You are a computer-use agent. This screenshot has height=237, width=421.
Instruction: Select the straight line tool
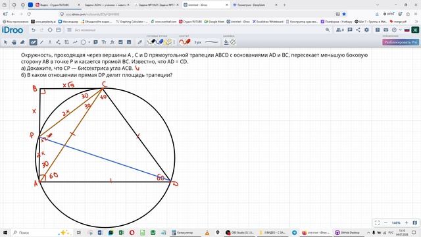click(x=41, y=42)
